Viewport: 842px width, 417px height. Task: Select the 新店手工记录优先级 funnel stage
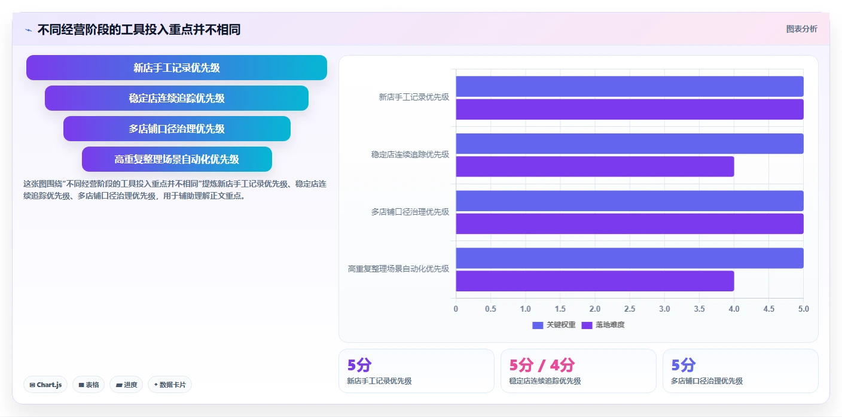[176, 68]
